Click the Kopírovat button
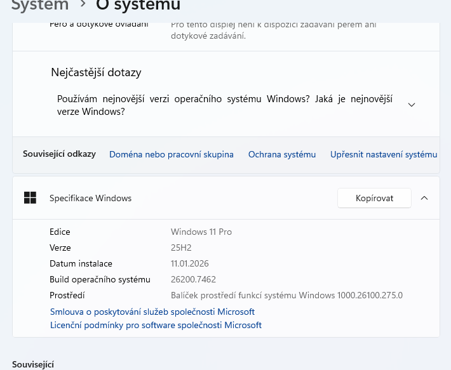Image resolution: width=451 pixels, height=370 pixels. coord(374,198)
